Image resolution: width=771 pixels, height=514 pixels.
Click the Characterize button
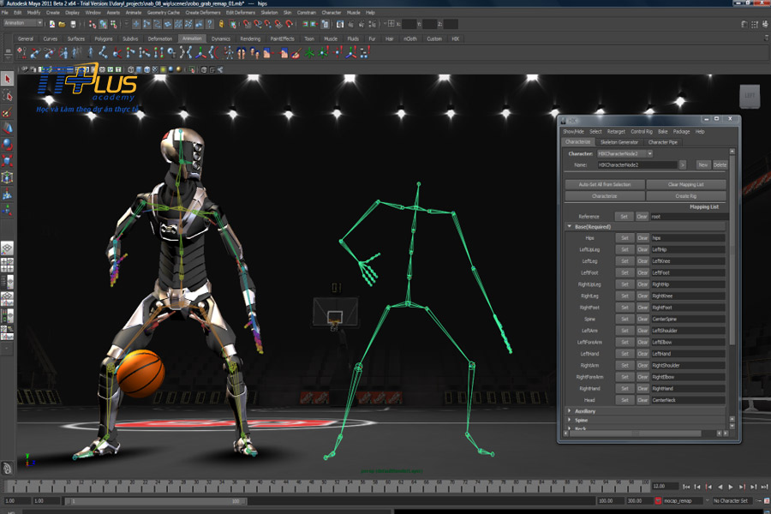(x=604, y=196)
